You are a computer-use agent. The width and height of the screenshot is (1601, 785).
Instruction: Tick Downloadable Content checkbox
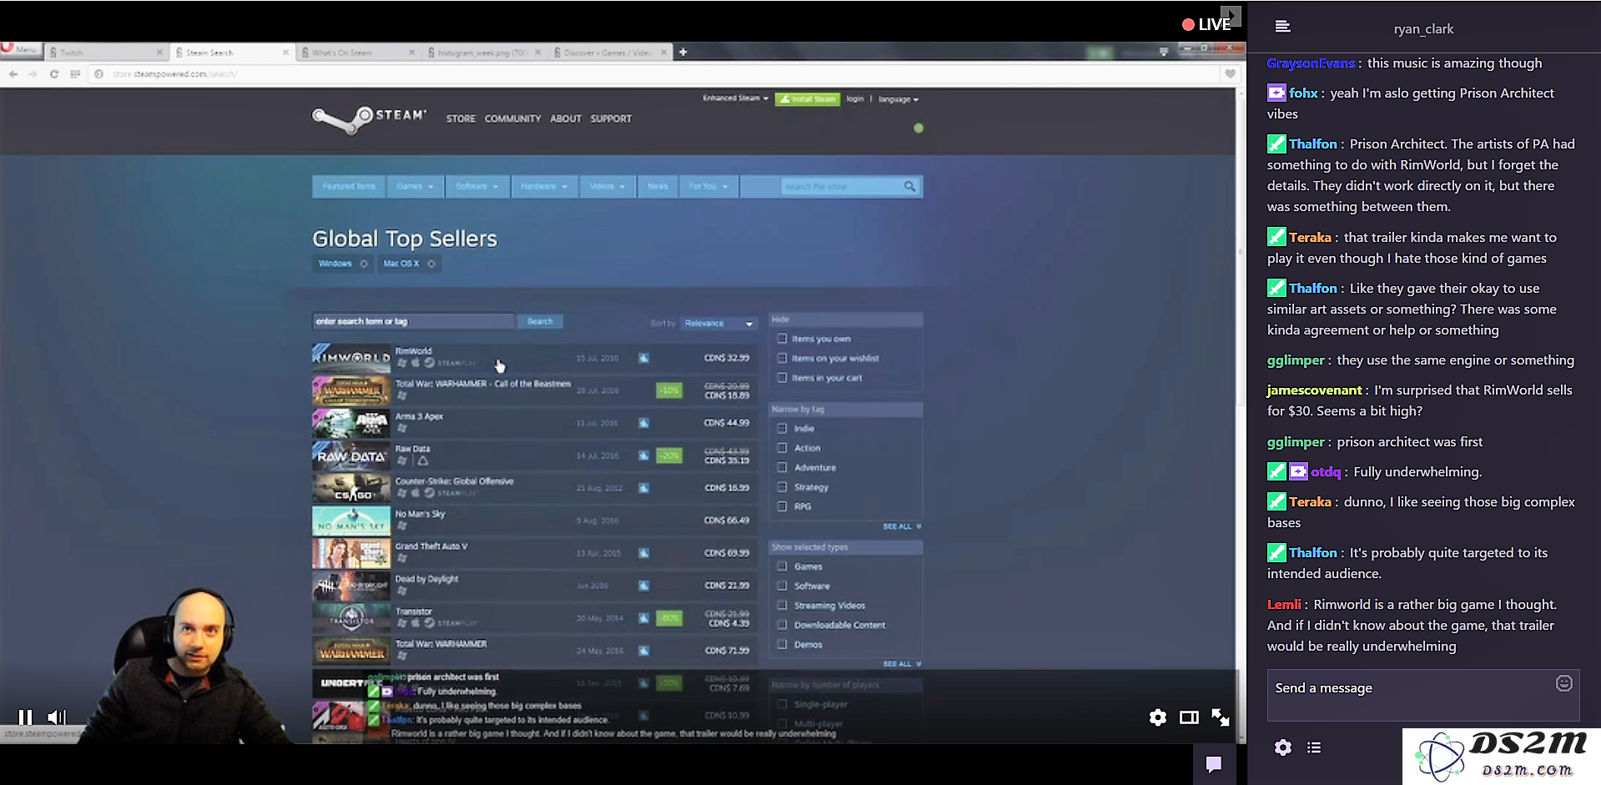[x=782, y=625]
